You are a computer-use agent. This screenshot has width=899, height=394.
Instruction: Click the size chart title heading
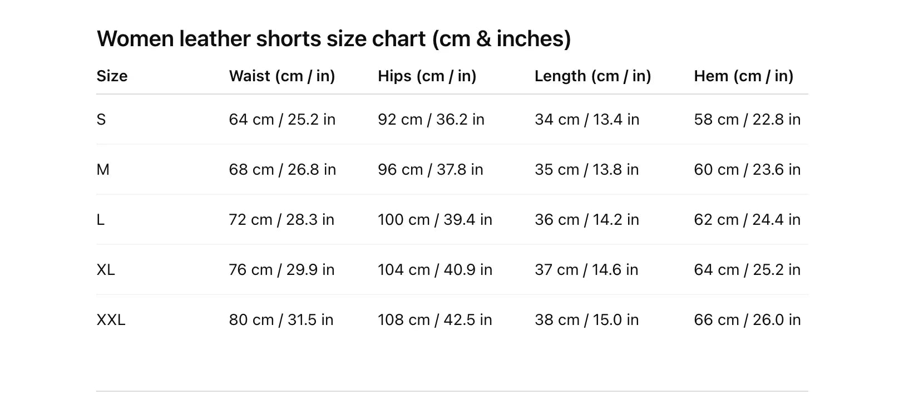pyautogui.click(x=334, y=39)
